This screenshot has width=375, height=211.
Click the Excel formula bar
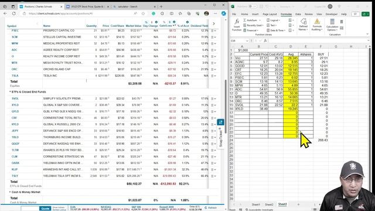(x=318, y=41)
